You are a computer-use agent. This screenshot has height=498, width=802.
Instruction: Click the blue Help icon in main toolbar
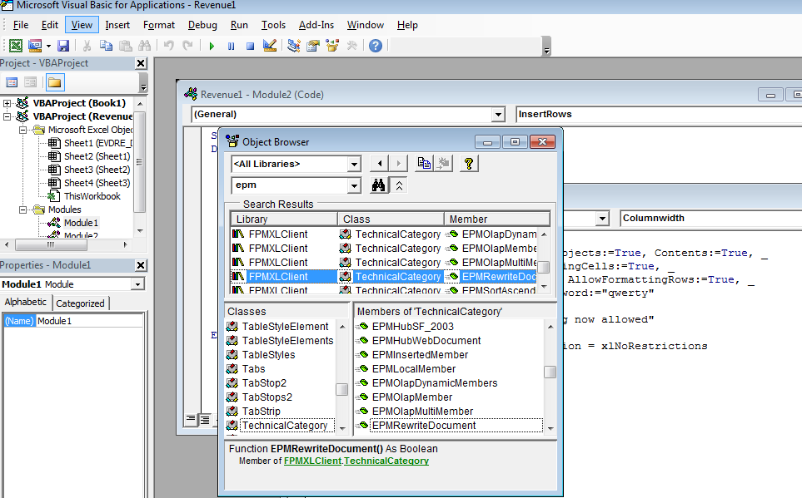376,46
